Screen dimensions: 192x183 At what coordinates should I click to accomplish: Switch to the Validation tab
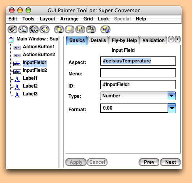click(x=153, y=40)
